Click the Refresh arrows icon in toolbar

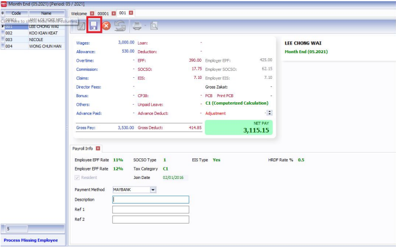[x=120, y=26]
